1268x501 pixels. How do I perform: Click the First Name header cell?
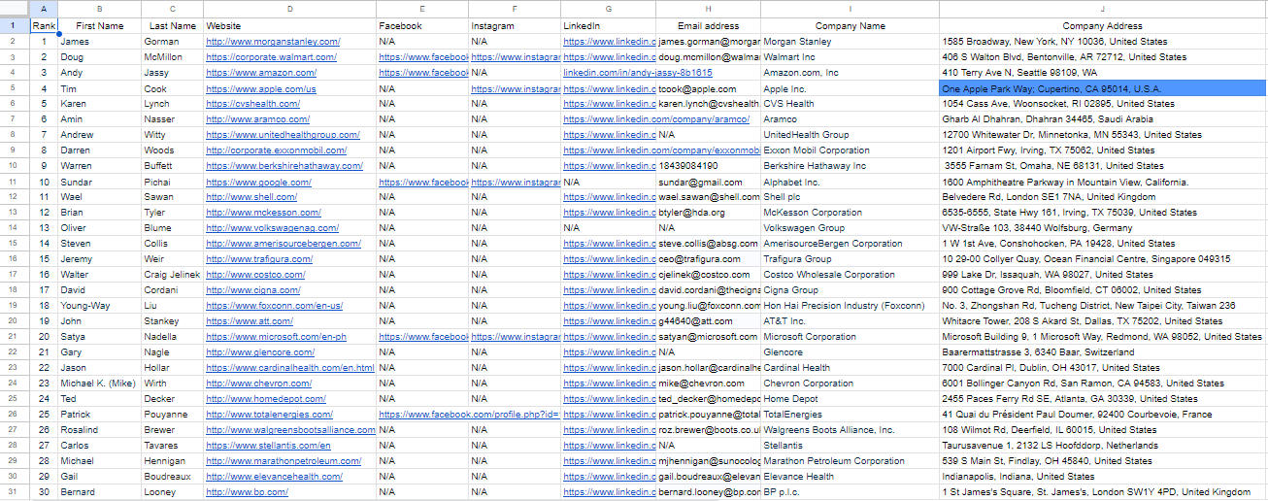pyautogui.click(x=99, y=26)
